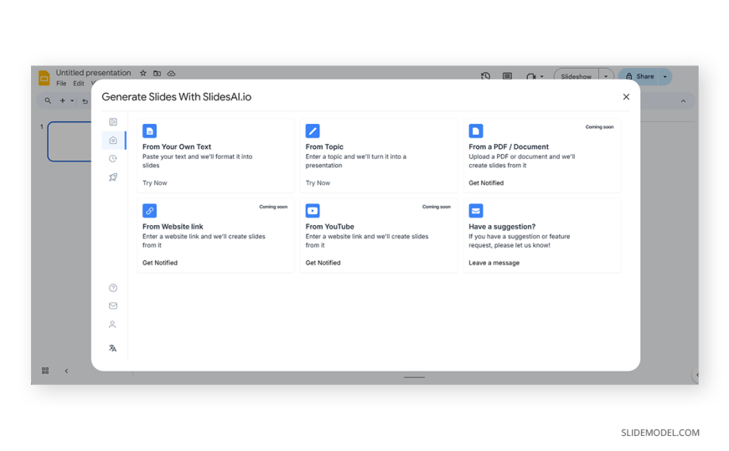Open the help question mark icon
This screenshot has height=451, width=729.
(113, 288)
